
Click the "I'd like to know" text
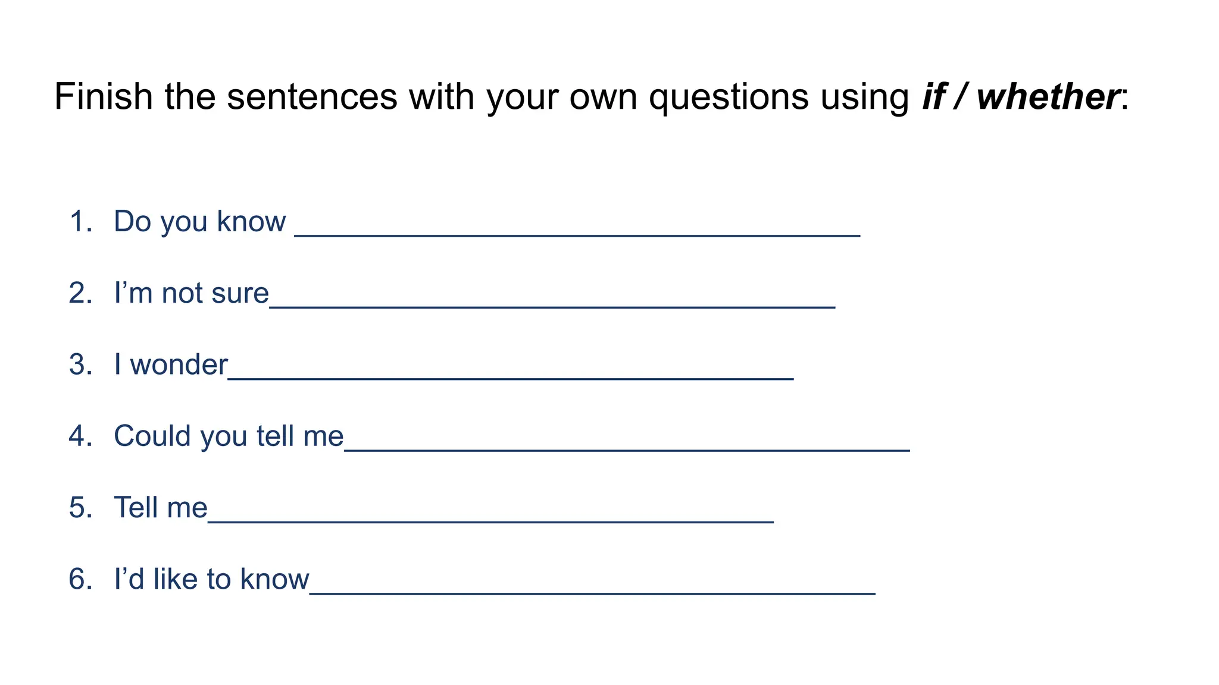pyautogui.click(x=211, y=579)
